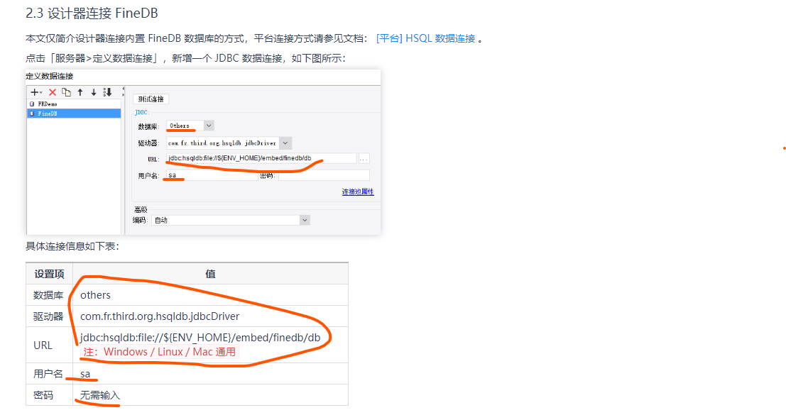Click the 密码 row label in the table
The width and height of the screenshot is (786, 415).
[x=43, y=395]
